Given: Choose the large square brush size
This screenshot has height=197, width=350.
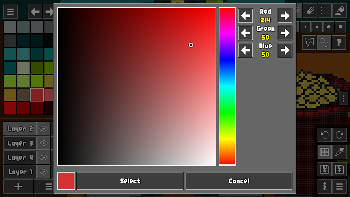Looking at the screenshot, I should tap(341, 27).
